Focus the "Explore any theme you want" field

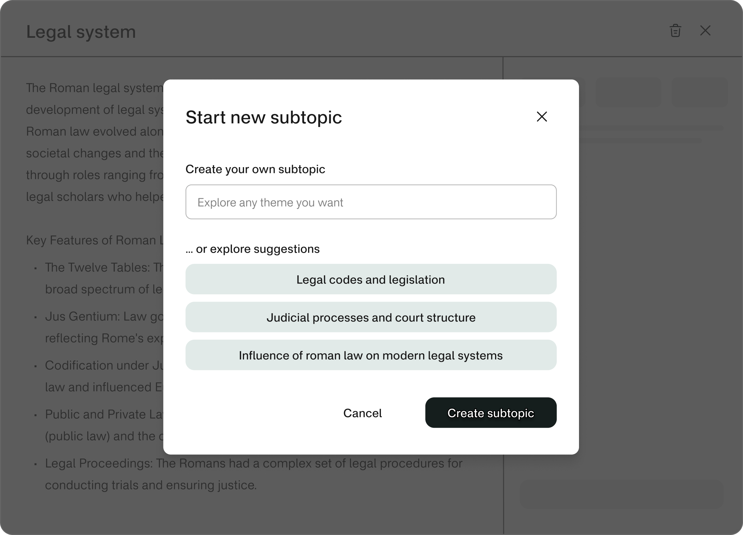coord(371,202)
